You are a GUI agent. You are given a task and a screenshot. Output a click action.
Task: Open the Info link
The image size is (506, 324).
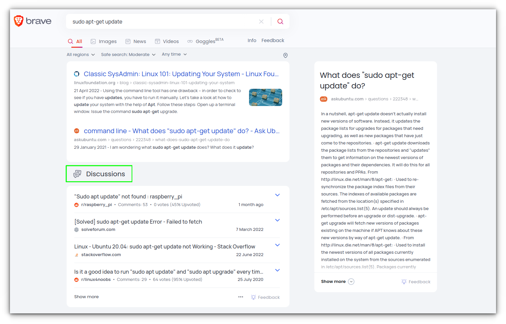pyautogui.click(x=252, y=40)
